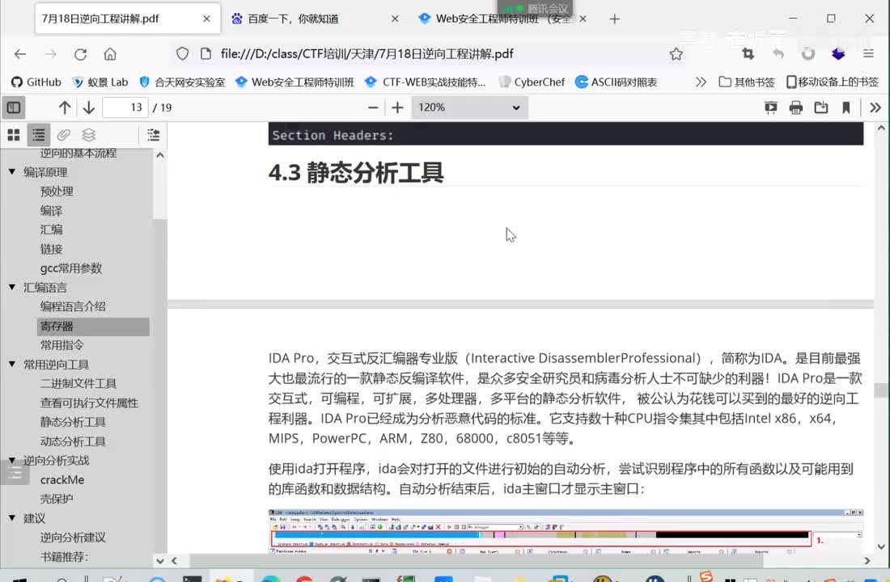Open the 二进制文件工具 outline entry

click(78, 383)
